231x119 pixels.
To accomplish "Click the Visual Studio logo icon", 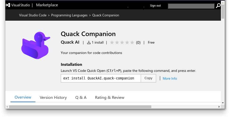I will pyautogui.click(x=8, y=5).
